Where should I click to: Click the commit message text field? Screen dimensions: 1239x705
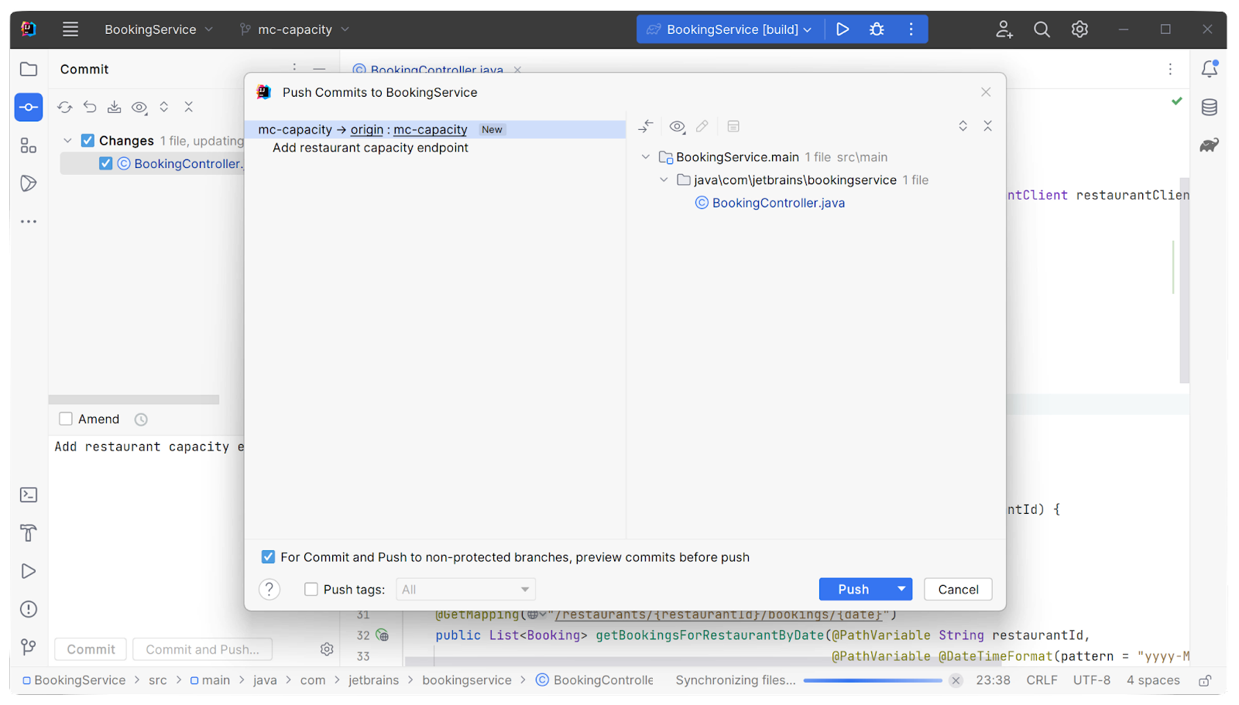click(x=147, y=534)
